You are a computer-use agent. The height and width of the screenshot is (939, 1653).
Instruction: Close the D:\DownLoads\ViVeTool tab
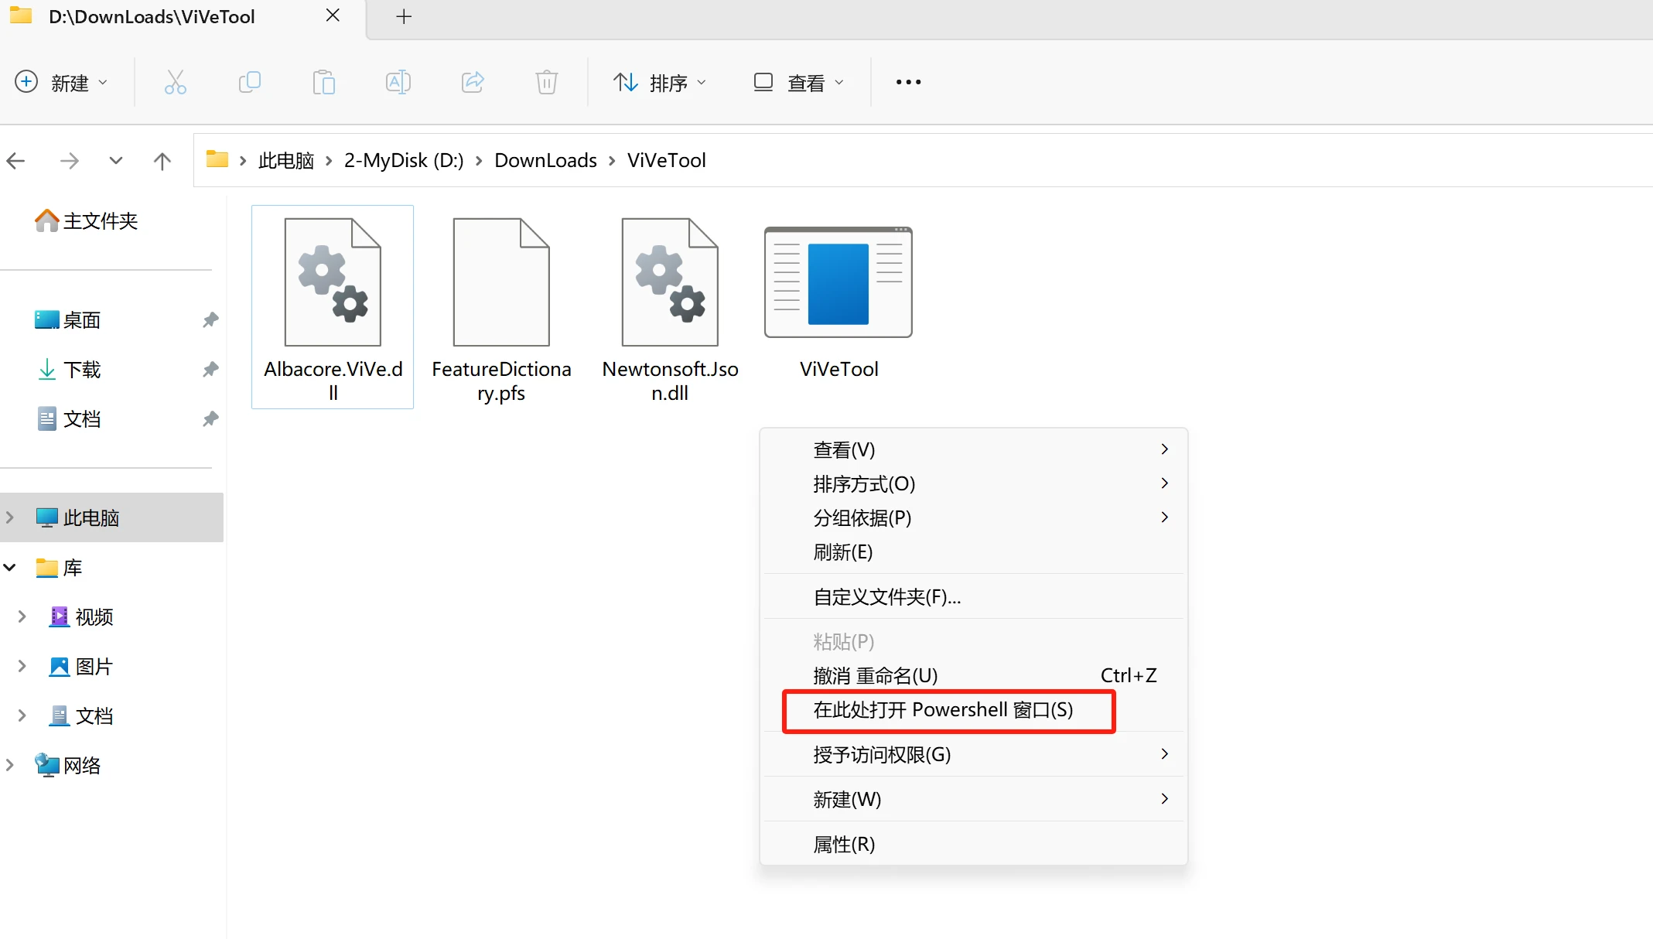pos(333,15)
